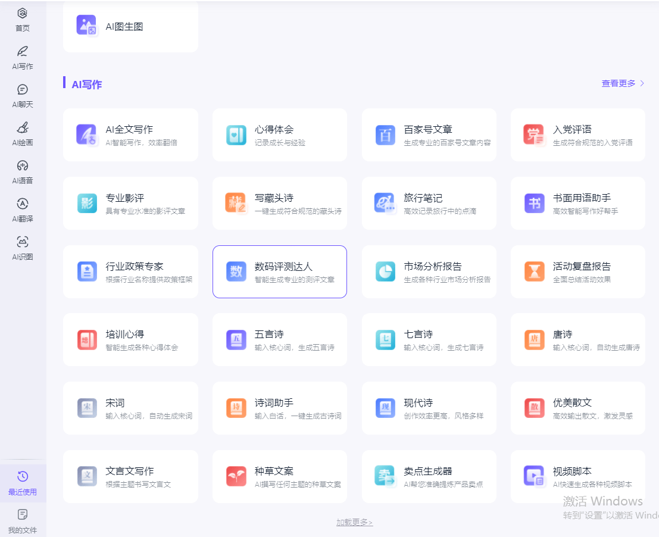Expand 查看更多 in AI写作 section
659x537 pixels.
pyautogui.click(x=623, y=83)
